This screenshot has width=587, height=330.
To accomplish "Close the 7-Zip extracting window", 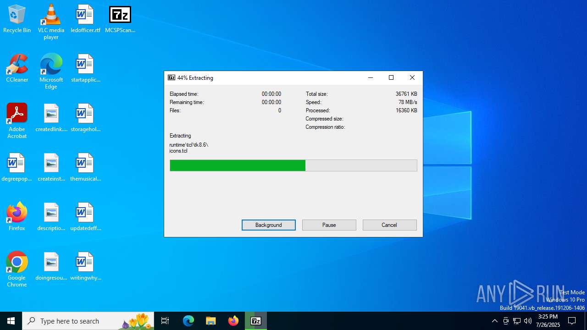I will pyautogui.click(x=412, y=77).
